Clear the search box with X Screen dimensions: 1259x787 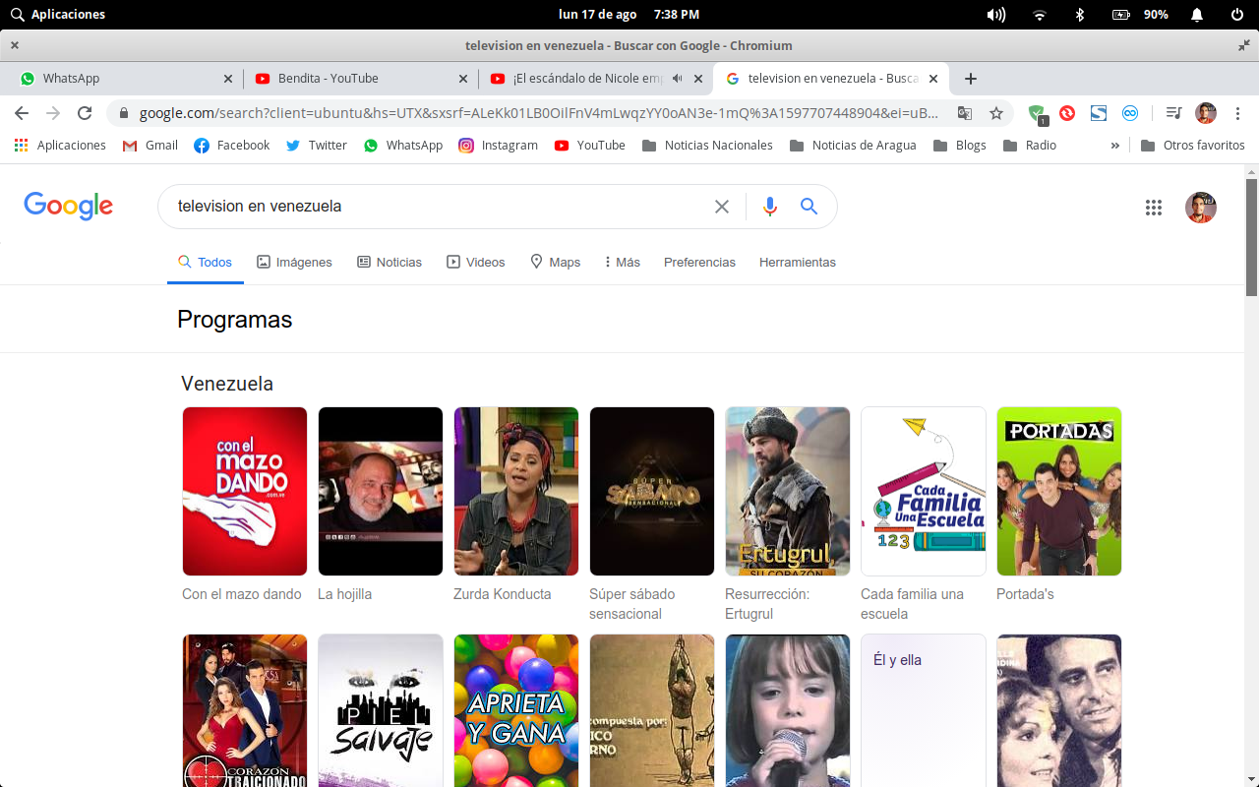click(722, 207)
